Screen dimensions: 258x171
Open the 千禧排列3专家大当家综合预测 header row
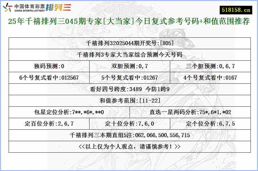129,54
